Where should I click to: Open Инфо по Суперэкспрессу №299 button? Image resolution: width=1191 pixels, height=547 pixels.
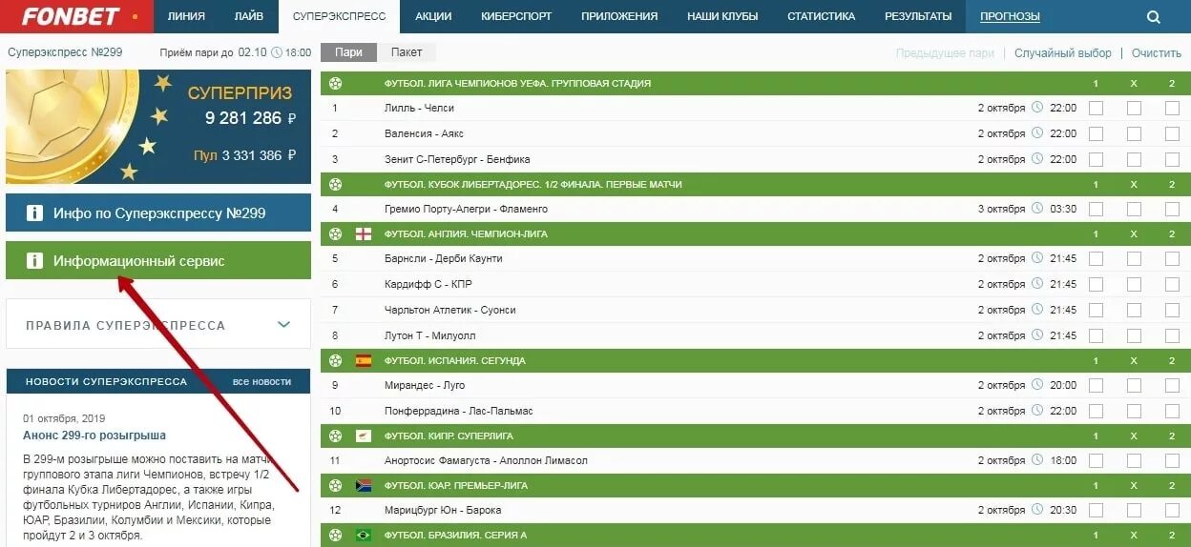pyautogui.click(x=158, y=213)
